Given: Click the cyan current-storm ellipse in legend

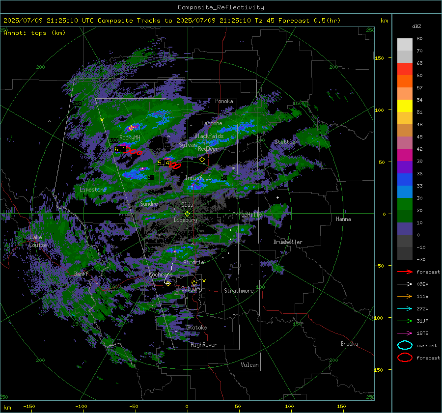Looking at the screenshot, I should [x=405, y=345].
